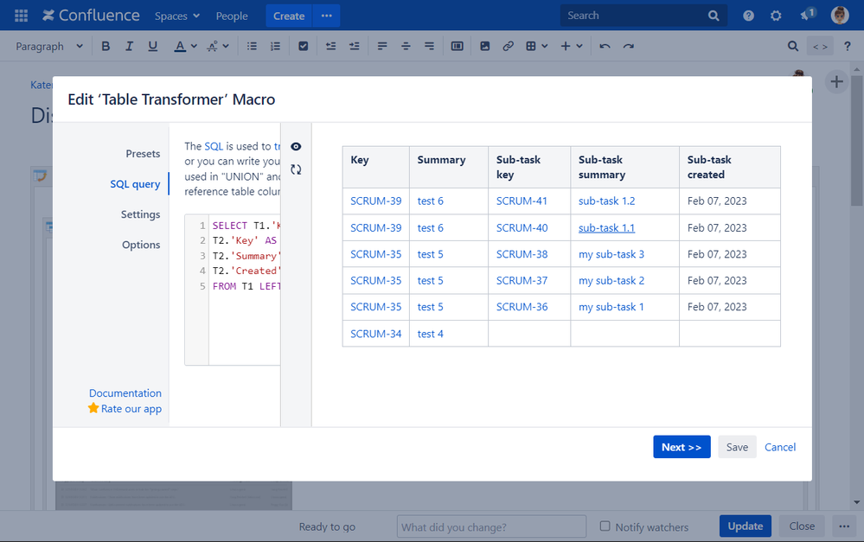Open the Documentation link

(125, 393)
